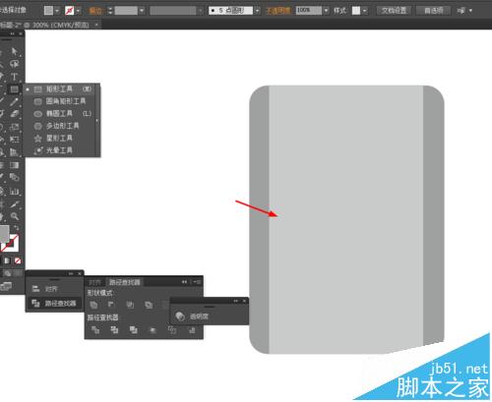Apply Intersect shape mode
This screenshot has width=492, height=402.
click(130, 305)
